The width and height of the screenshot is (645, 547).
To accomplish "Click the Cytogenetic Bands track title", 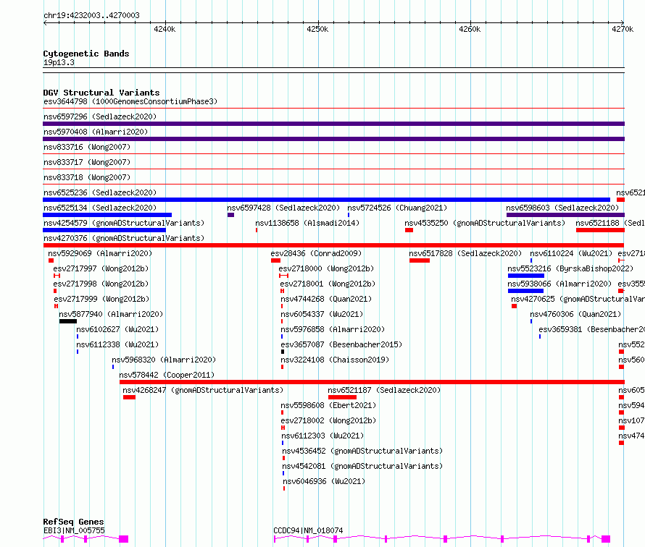I will click(86, 54).
